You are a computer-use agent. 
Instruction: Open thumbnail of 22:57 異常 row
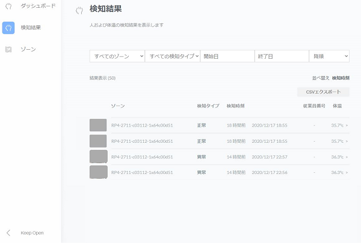pyautogui.click(x=99, y=157)
